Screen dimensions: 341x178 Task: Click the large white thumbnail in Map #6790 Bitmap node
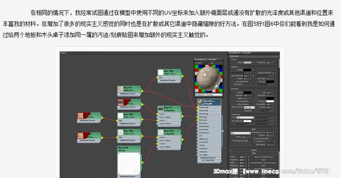[x=129, y=164]
